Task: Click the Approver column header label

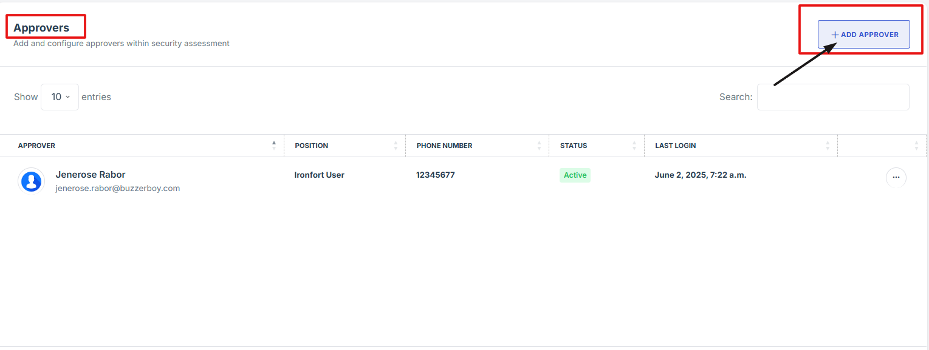Action: pos(36,146)
